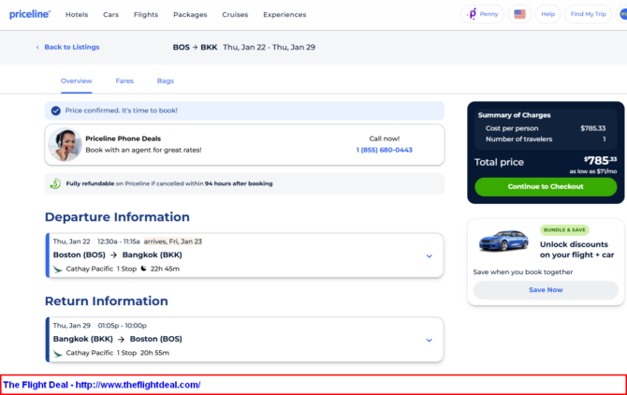Click the VIP profile badge icon
Viewport: 627px width, 395px height.
point(621,14)
